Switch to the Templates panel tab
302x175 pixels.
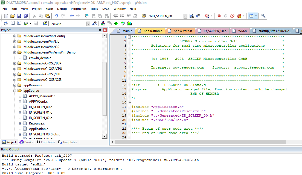[x=68, y=142]
